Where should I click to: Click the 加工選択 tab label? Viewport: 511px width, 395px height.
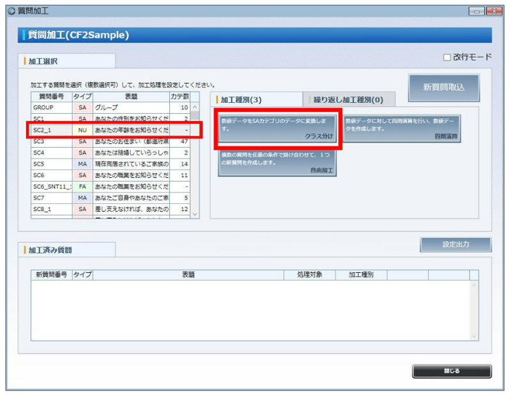48,61
